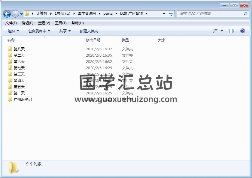Click the greyed Forward arrow button
252x178 pixels.
[x=15, y=14]
